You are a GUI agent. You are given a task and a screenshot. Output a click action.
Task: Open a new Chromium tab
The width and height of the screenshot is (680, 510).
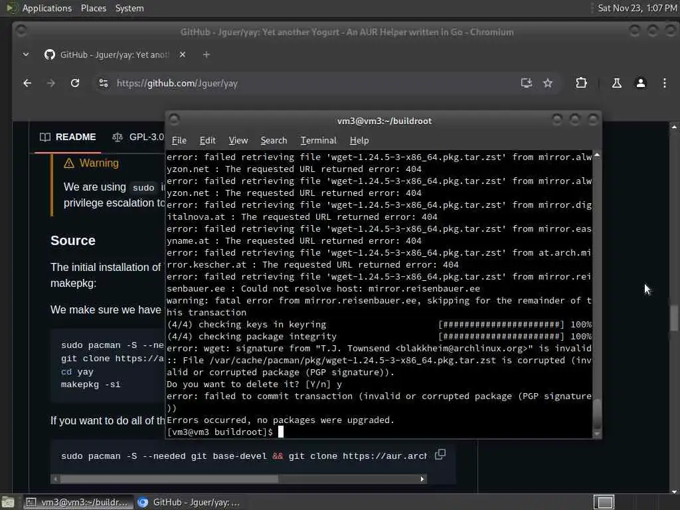point(207,54)
